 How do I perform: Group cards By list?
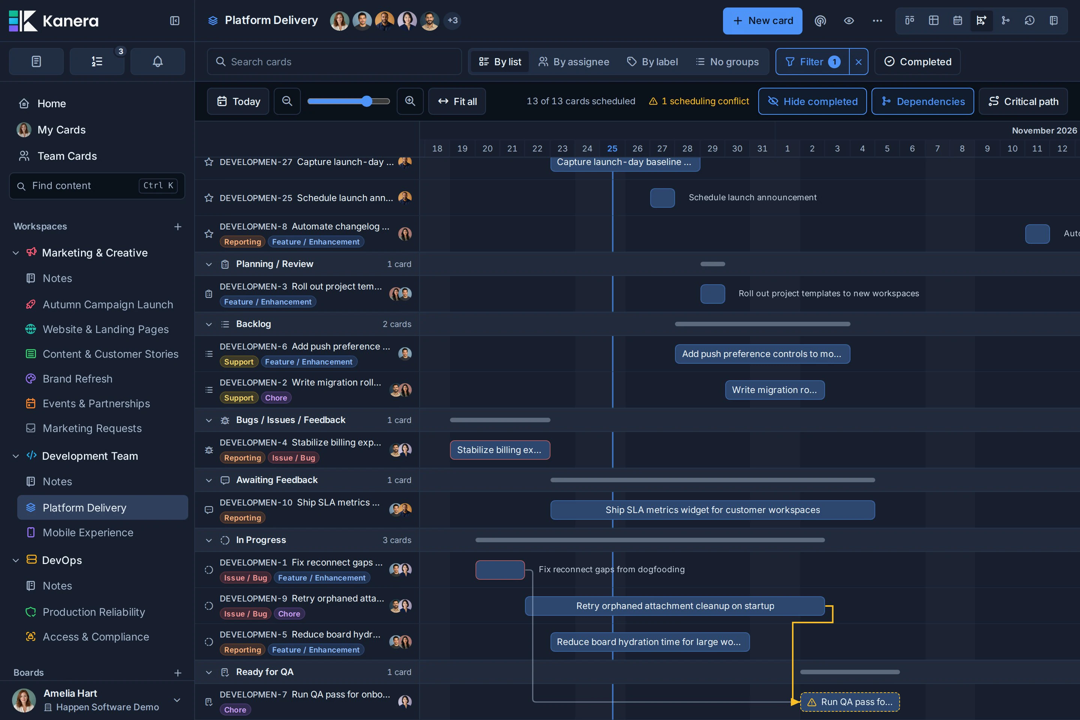pos(499,61)
